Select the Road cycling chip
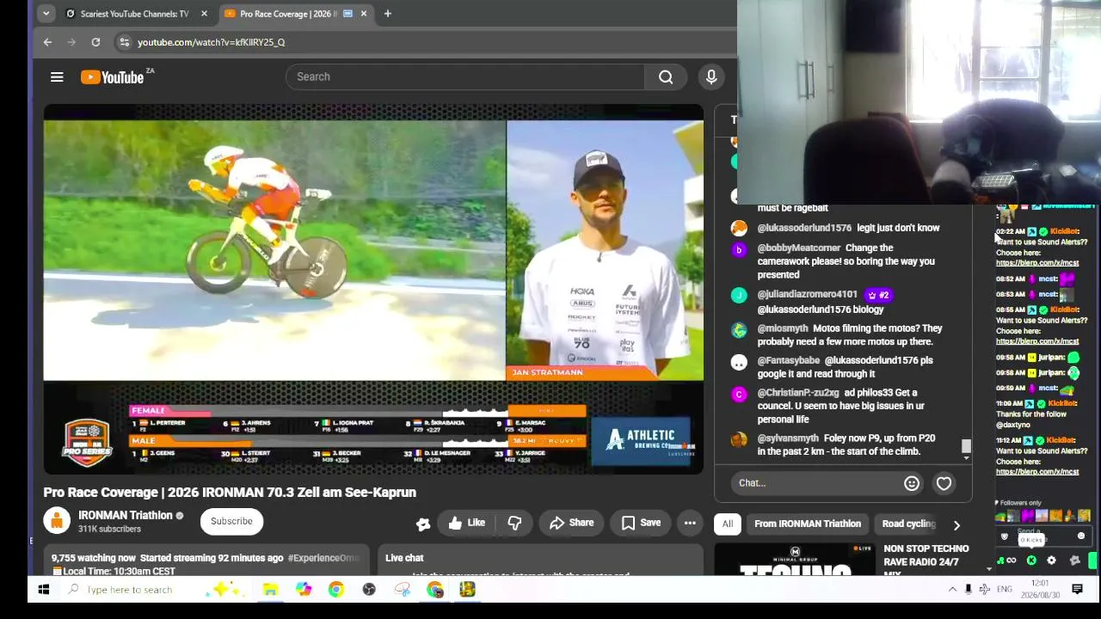Screen dimensions: 1101x619 pyautogui.click(x=908, y=524)
